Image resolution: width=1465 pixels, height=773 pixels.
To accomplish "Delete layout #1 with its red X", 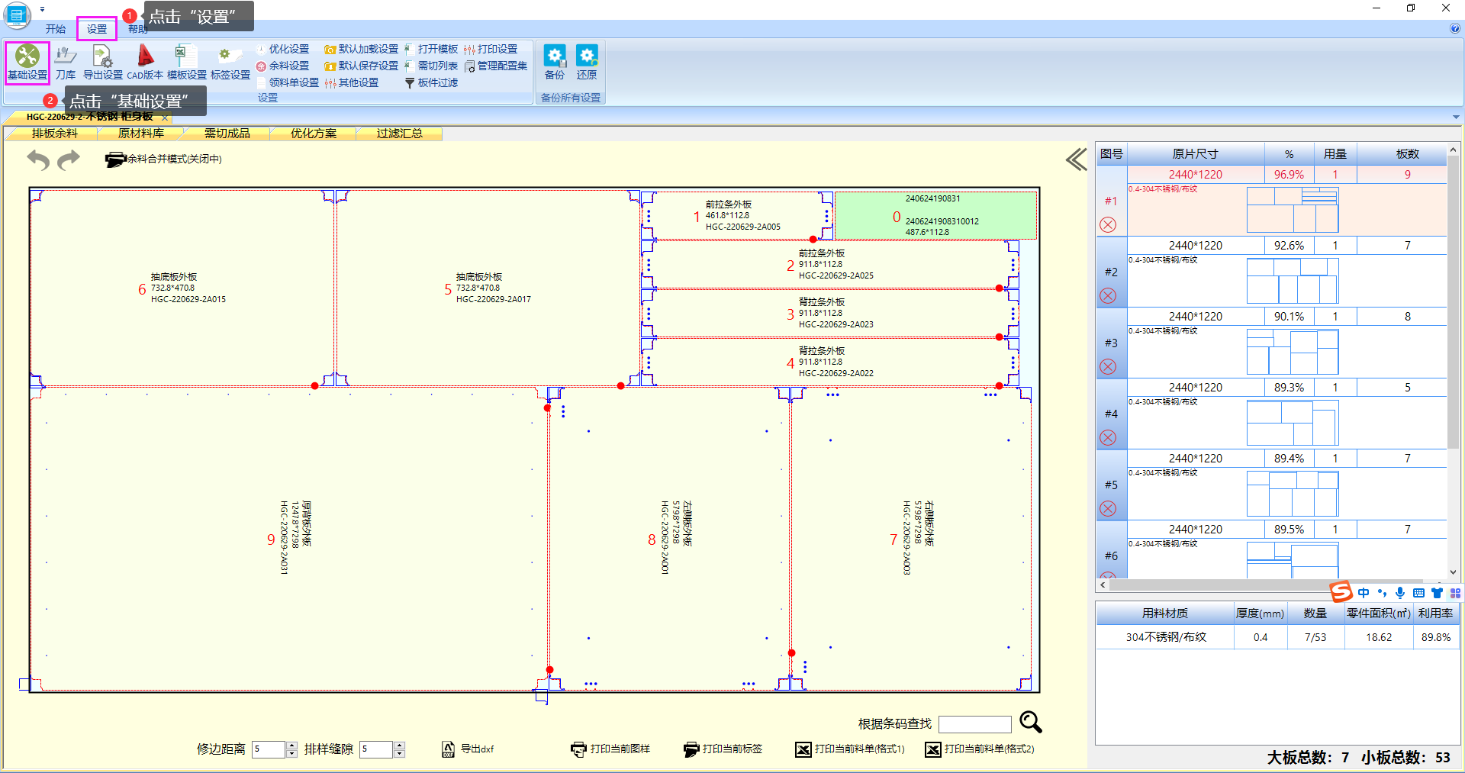I will (x=1108, y=225).
